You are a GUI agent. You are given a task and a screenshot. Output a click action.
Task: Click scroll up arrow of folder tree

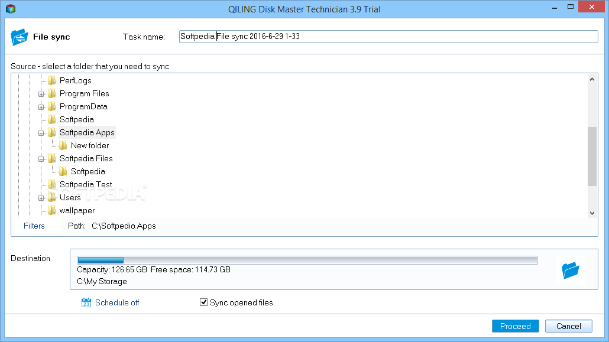pyautogui.click(x=592, y=79)
